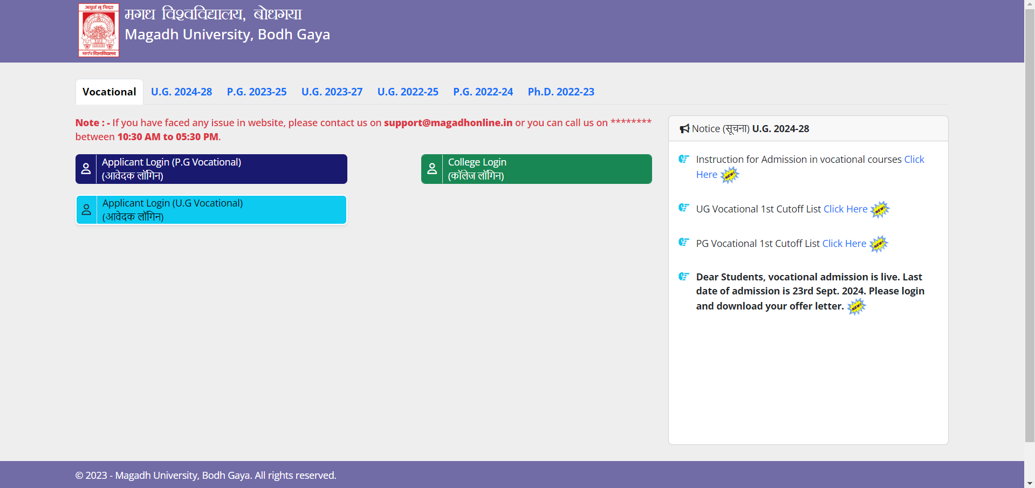Click pointing-hand icon beside PG Vocational Cutoff notice

click(684, 242)
